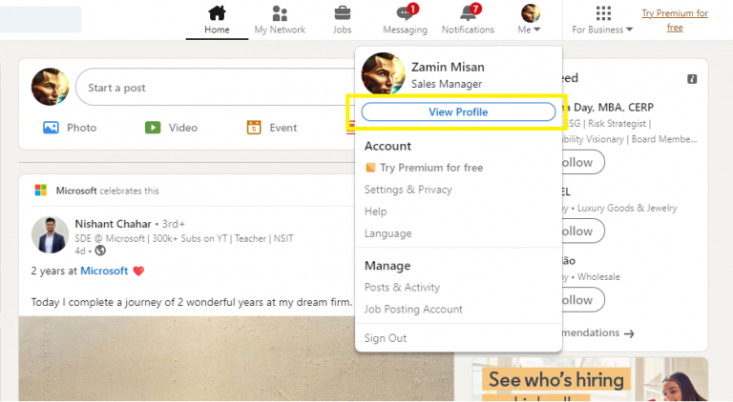Click the Microsoft logo in feed header
Image resolution: width=733 pixels, height=402 pixels.
click(41, 191)
